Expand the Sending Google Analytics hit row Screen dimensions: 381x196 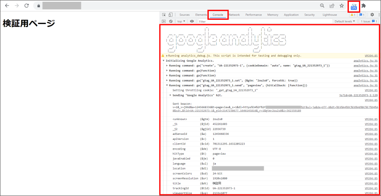[170, 95]
